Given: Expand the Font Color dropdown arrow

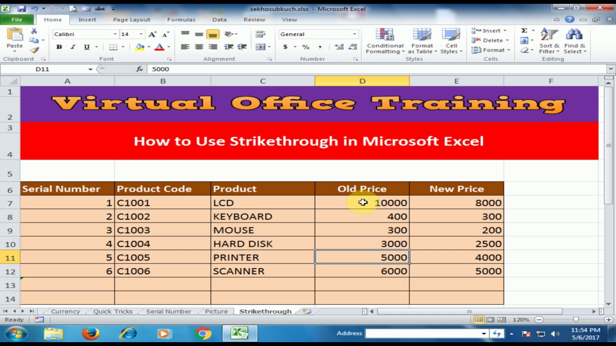Looking at the screenshot, I should coord(168,47).
